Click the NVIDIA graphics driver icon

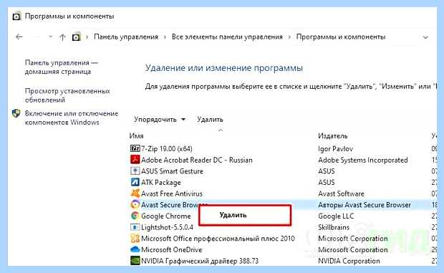tap(135, 261)
